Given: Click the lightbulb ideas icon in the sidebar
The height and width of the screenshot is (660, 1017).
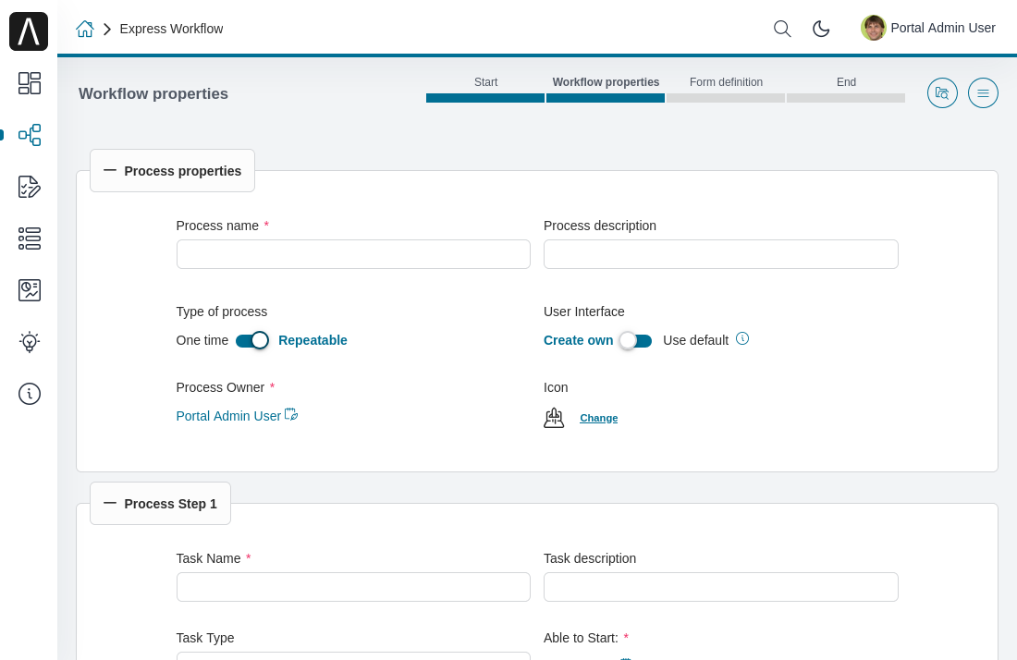Looking at the screenshot, I should [x=29, y=341].
